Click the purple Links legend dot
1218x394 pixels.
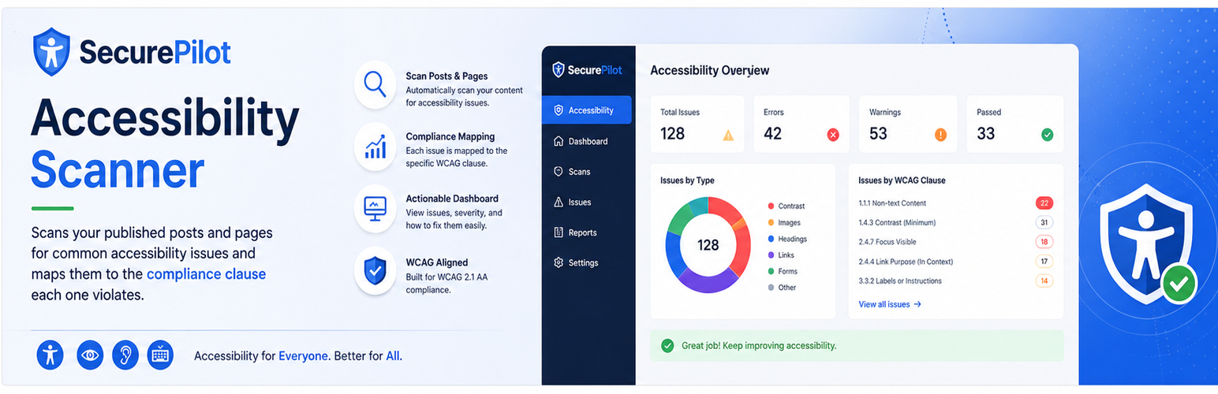point(771,255)
